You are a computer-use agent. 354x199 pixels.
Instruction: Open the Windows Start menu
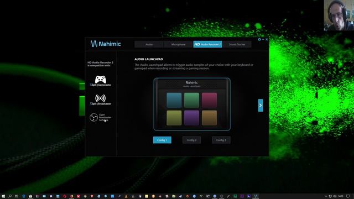[3, 196]
